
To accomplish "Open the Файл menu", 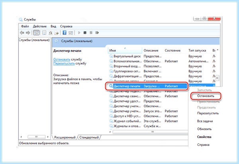I will [25, 26].
